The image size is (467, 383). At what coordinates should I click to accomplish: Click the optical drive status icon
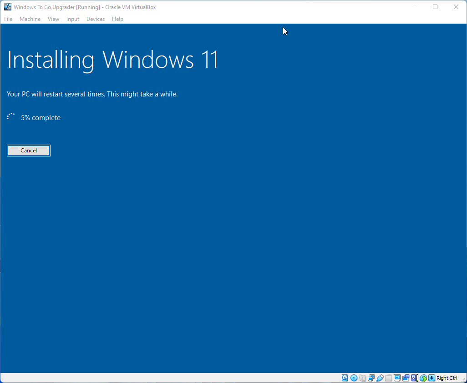click(x=354, y=378)
